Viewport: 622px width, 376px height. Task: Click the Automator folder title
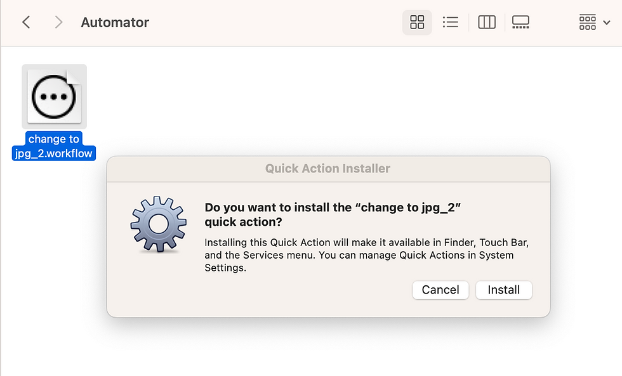(115, 22)
